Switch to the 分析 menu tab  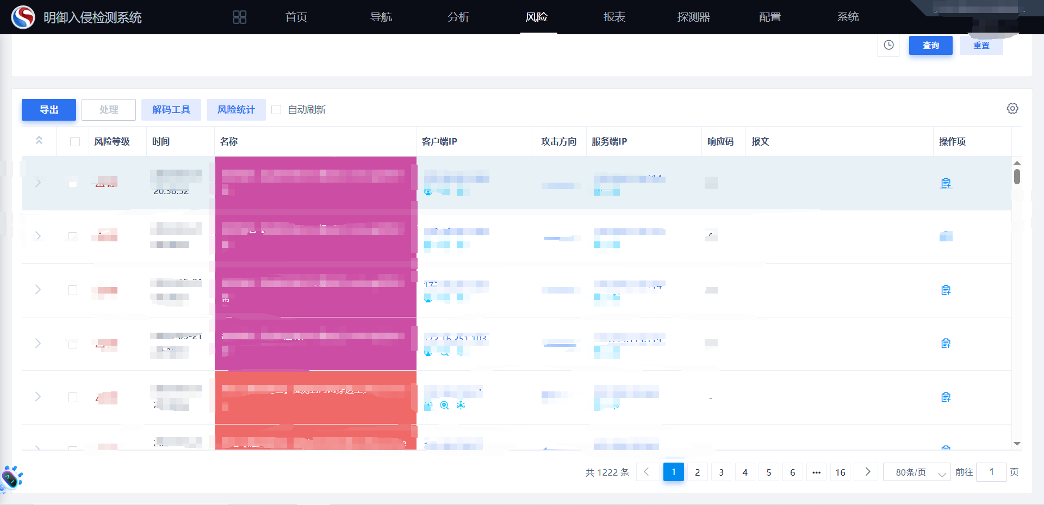458,17
